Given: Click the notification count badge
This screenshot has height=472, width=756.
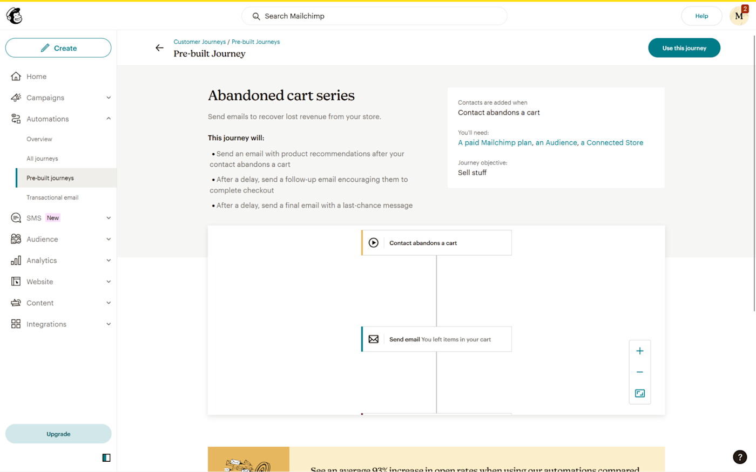Looking at the screenshot, I should [745, 9].
